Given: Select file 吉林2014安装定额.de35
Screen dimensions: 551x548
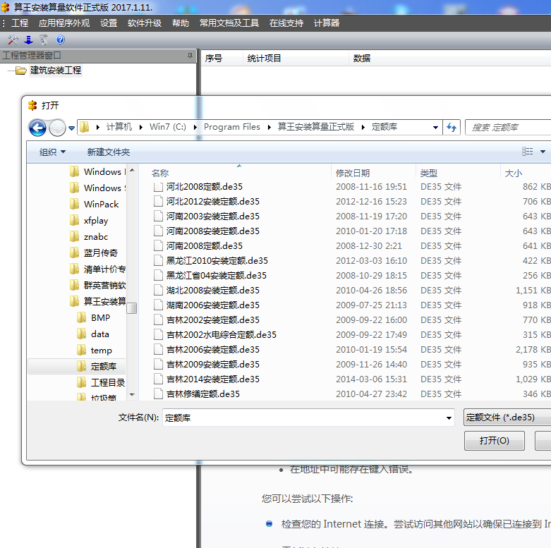Looking at the screenshot, I should tap(212, 379).
